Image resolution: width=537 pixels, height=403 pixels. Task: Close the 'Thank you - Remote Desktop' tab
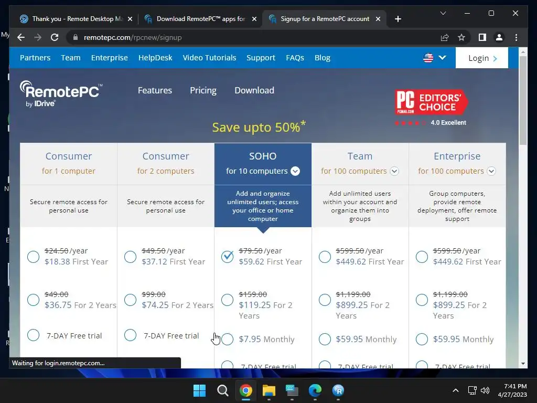pyautogui.click(x=130, y=19)
